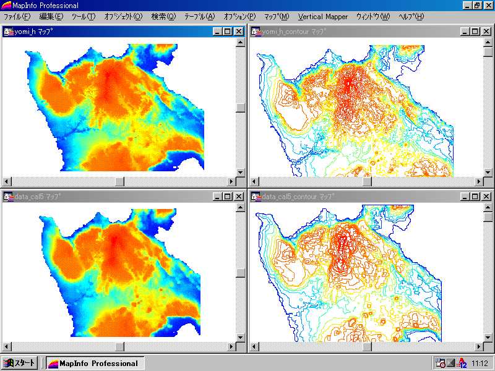Click horizontal scrollbar thumb in yomi_h map window
Image resolution: width=495 pixels, height=371 pixels.
(119, 182)
